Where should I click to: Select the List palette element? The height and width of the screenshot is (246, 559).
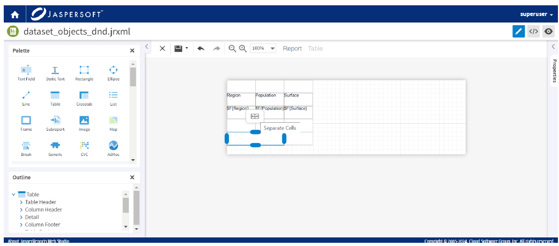point(113,98)
